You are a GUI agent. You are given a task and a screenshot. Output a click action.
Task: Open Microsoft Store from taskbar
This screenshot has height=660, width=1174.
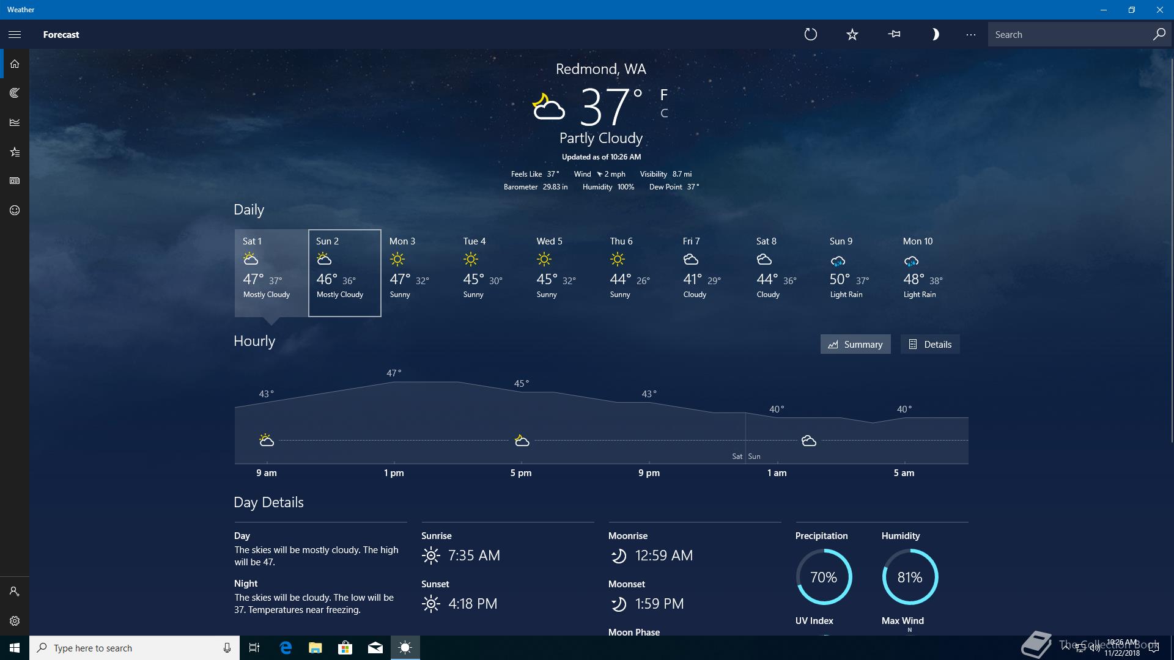[x=345, y=648]
